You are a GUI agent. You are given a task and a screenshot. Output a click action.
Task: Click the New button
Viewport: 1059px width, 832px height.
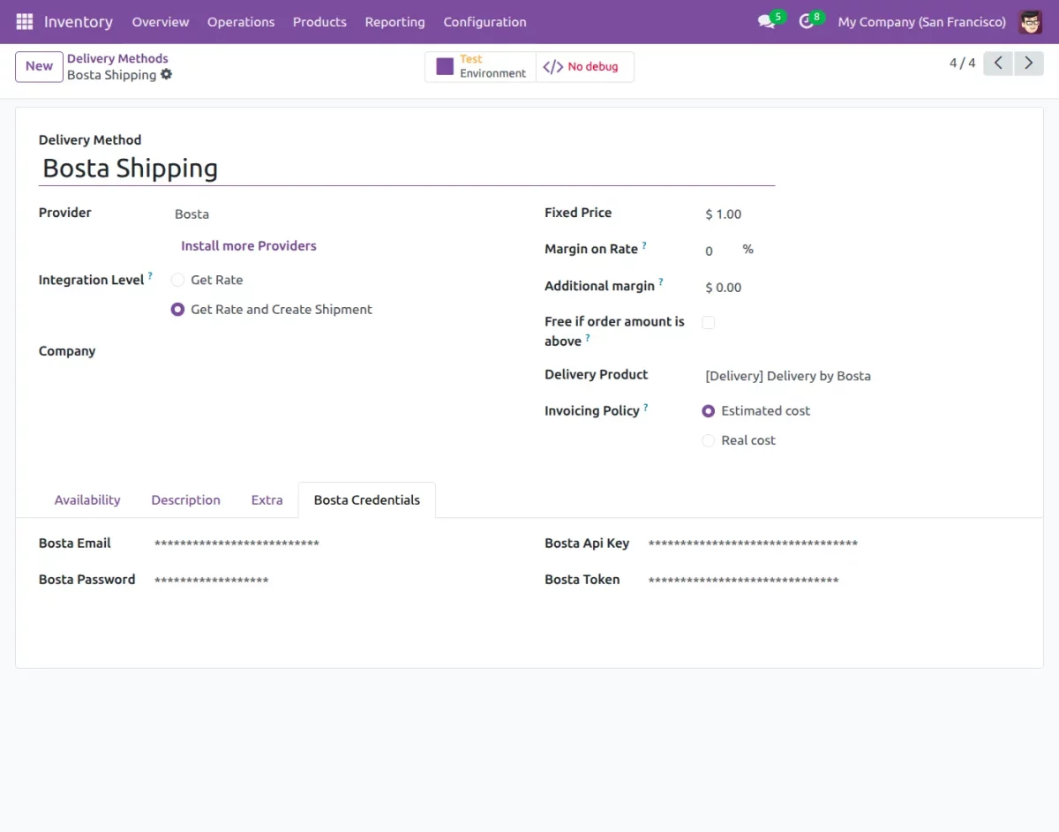tap(39, 66)
